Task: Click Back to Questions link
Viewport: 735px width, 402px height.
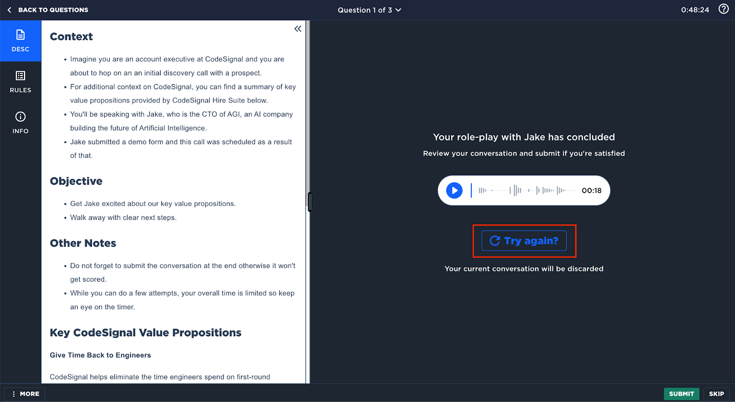Action: [47, 10]
